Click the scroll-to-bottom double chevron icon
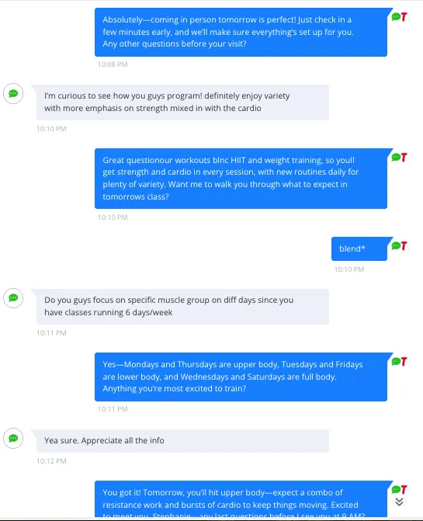Viewport: 423px width, 521px height. tap(400, 502)
